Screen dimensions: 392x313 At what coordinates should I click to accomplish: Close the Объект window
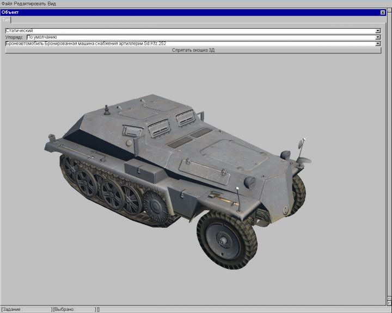click(x=383, y=12)
